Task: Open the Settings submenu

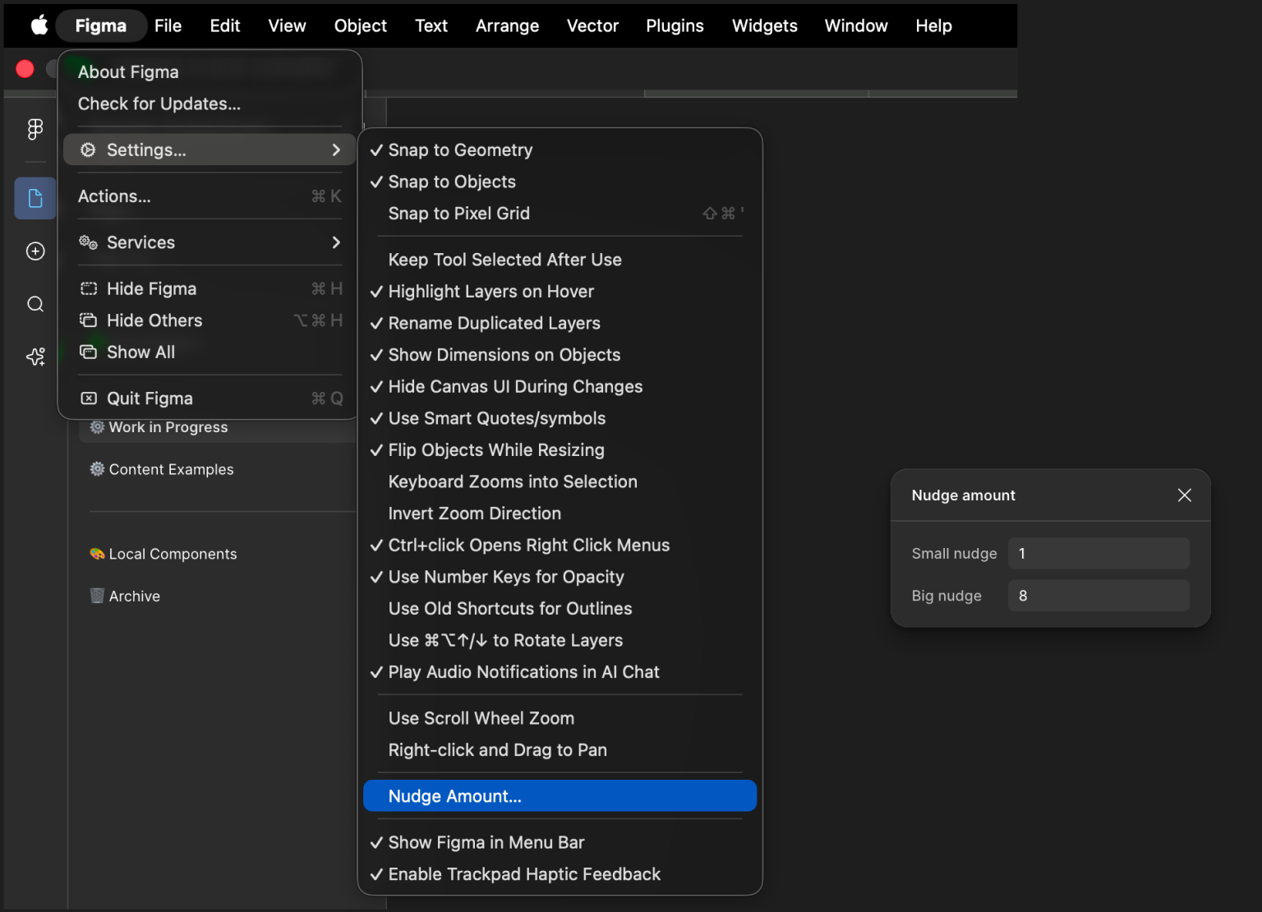Action: 146,150
